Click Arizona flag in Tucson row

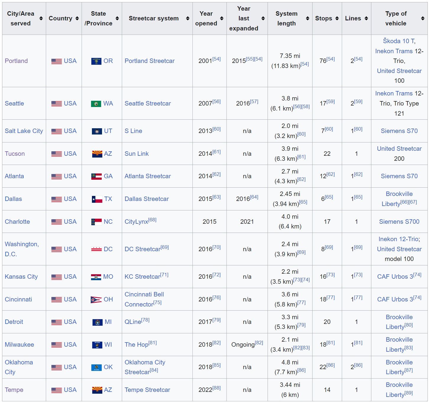pos(97,154)
